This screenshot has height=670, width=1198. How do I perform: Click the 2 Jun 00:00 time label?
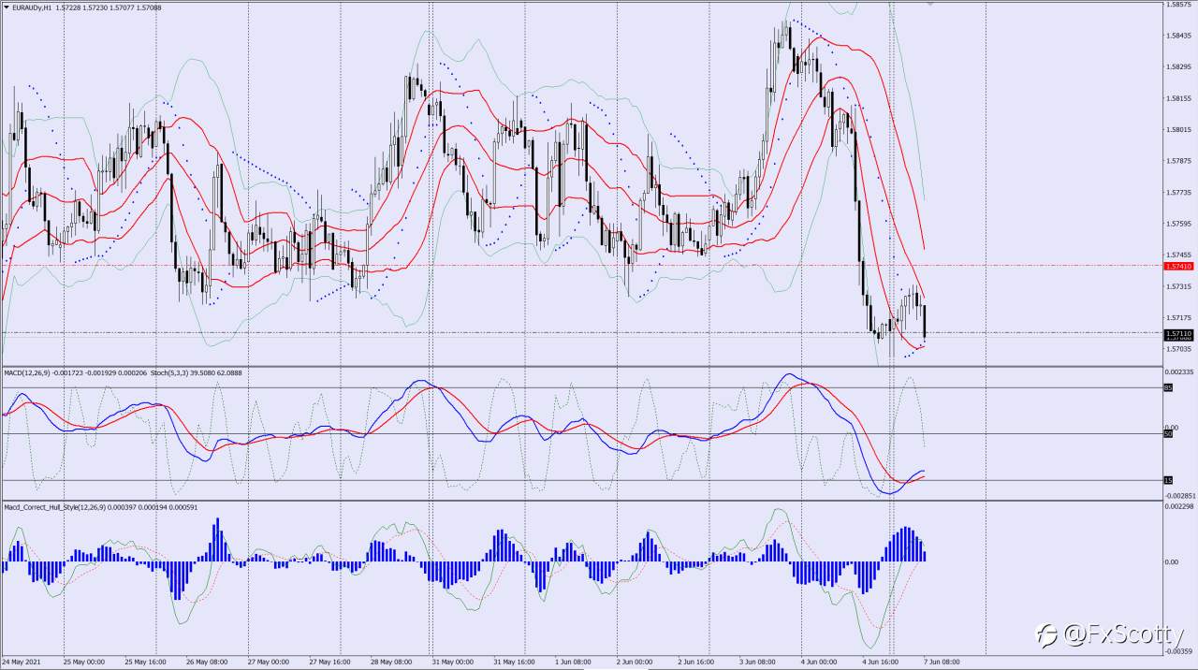[636, 663]
